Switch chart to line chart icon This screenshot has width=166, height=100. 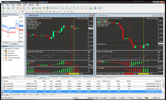click(70, 8)
